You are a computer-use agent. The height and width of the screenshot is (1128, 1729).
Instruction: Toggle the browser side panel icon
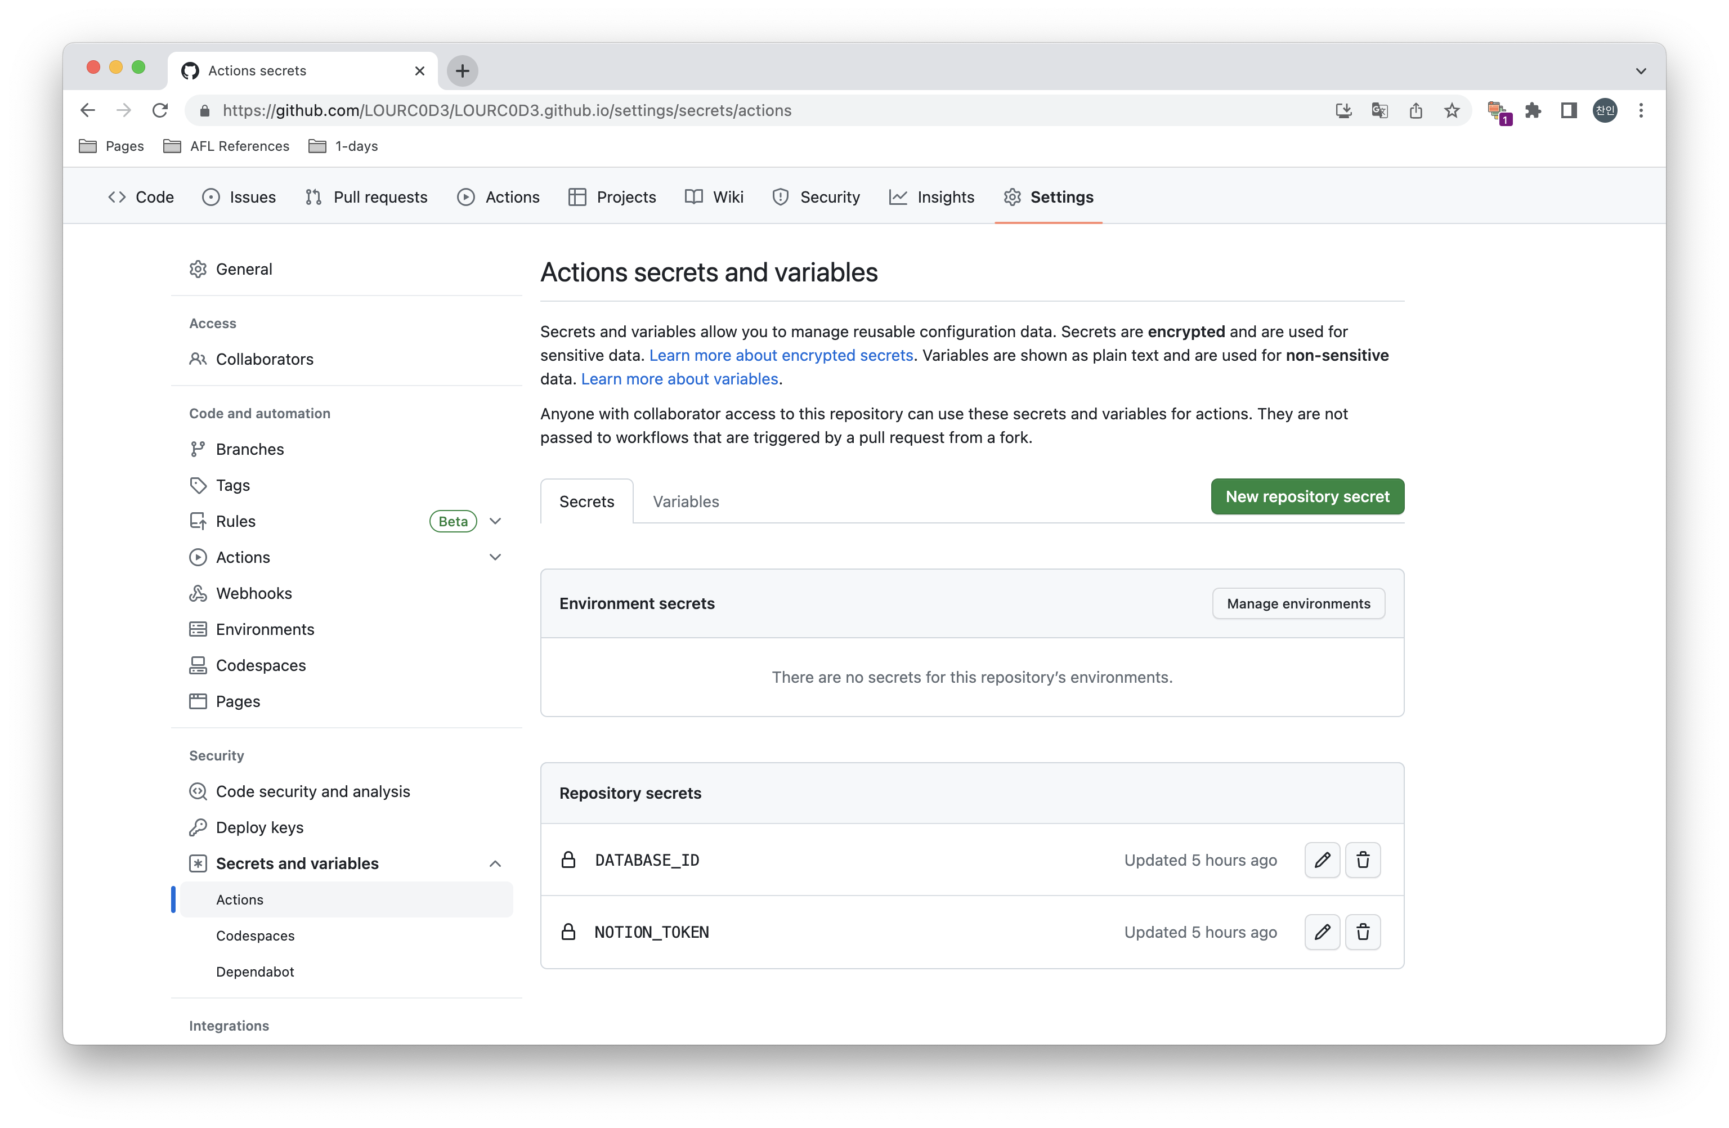(x=1569, y=110)
